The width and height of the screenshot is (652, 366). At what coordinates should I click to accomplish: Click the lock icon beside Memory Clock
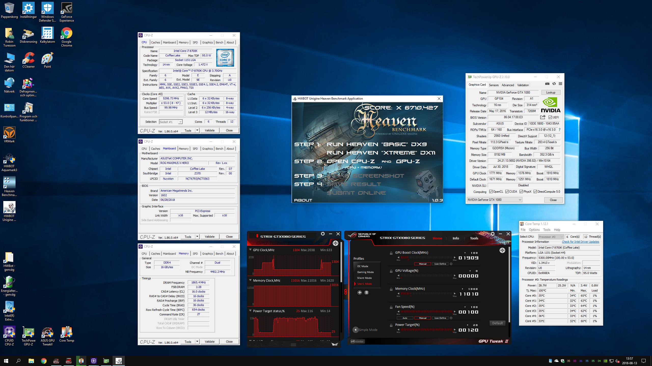[391, 289]
